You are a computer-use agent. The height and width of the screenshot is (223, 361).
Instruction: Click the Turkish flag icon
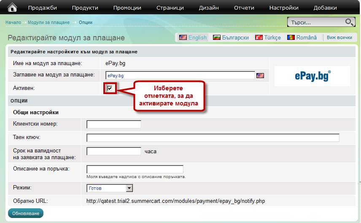[x=259, y=37]
